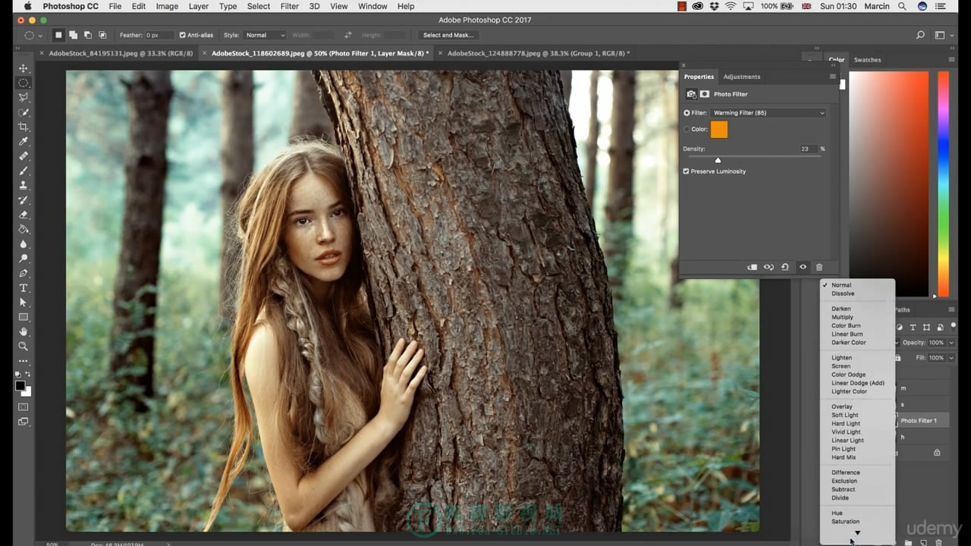Click the reset adjustment icon in Properties
The height and width of the screenshot is (546, 971).
(x=785, y=267)
